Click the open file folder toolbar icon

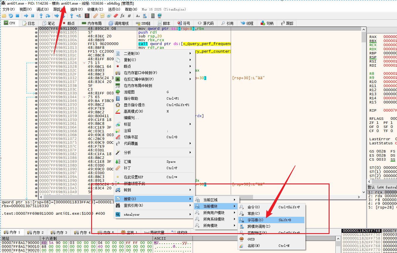pos(4,16)
